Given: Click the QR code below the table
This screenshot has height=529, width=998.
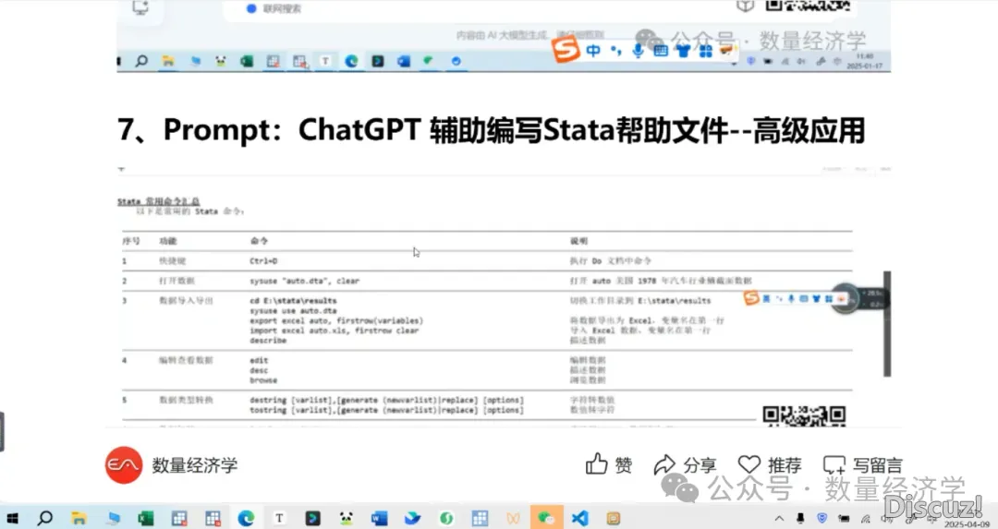Looking at the screenshot, I should [x=804, y=415].
